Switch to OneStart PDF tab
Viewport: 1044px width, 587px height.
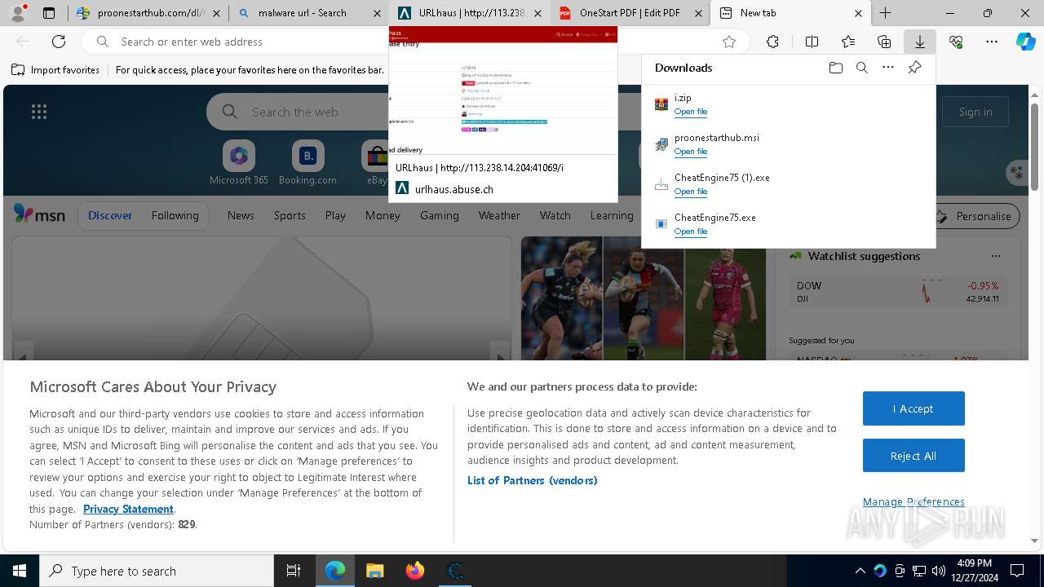pyautogui.click(x=630, y=13)
